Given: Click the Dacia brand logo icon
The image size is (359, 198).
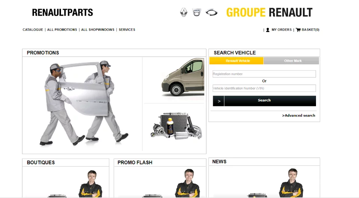Looking at the screenshot, I should click(x=197, y=12).
